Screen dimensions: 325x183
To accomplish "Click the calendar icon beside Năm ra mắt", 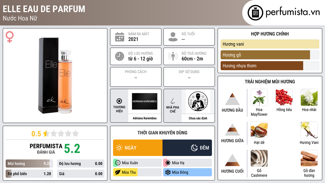I will click(x=120, y=37).
